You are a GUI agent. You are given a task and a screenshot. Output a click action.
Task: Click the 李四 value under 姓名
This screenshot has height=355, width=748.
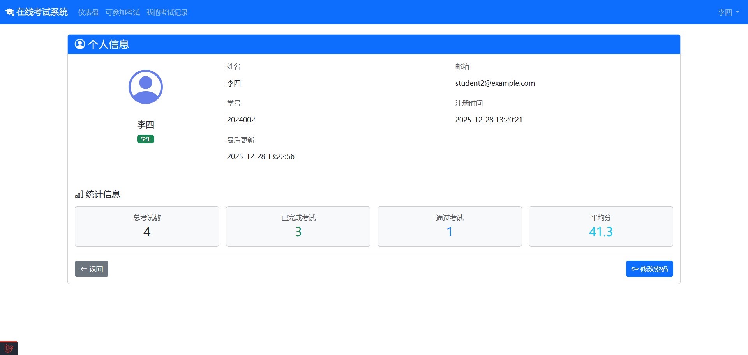pos(234,83)
